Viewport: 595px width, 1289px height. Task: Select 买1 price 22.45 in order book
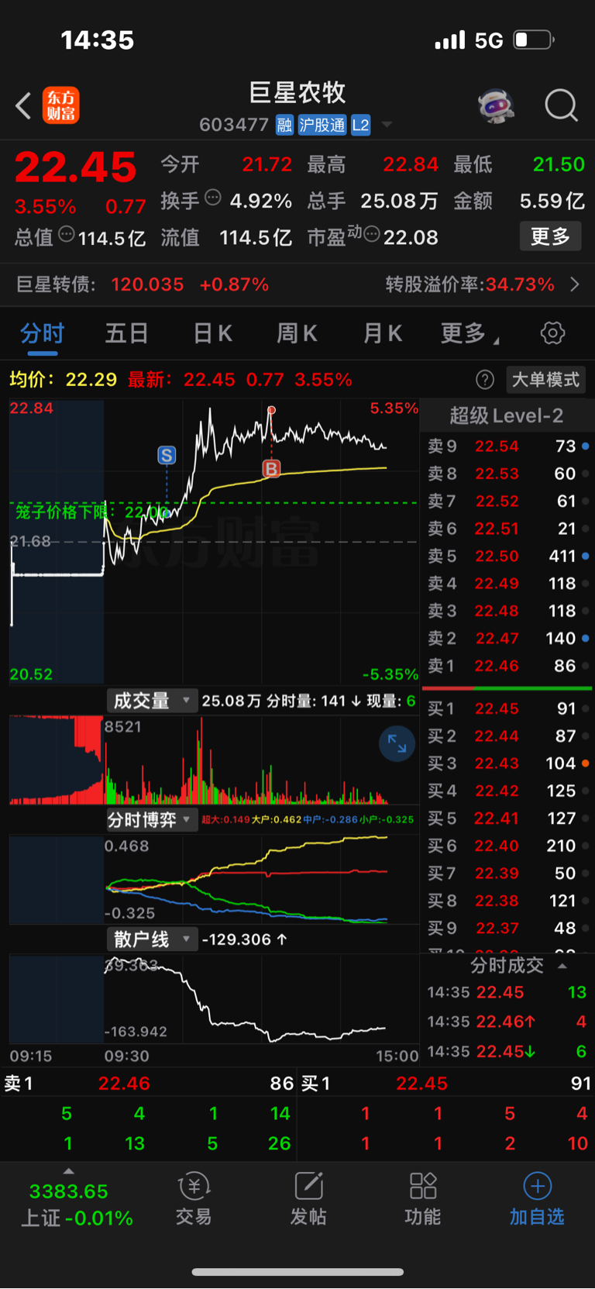(508, 708)
